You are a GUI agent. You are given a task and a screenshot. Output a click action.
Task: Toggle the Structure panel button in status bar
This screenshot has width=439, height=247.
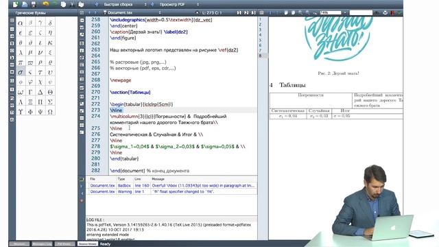pyautogui.click(x=19, y=244)
